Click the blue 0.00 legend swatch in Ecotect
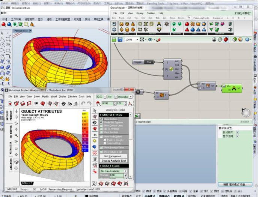 coord(85,150)
